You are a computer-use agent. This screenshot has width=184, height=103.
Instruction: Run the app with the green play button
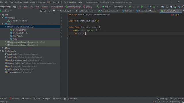pos(130,7)
